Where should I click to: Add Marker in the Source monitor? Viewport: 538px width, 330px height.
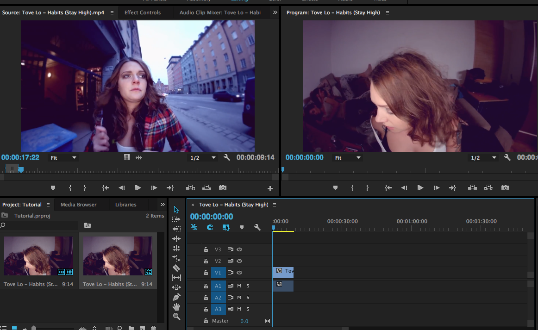(x=53, y=188)
